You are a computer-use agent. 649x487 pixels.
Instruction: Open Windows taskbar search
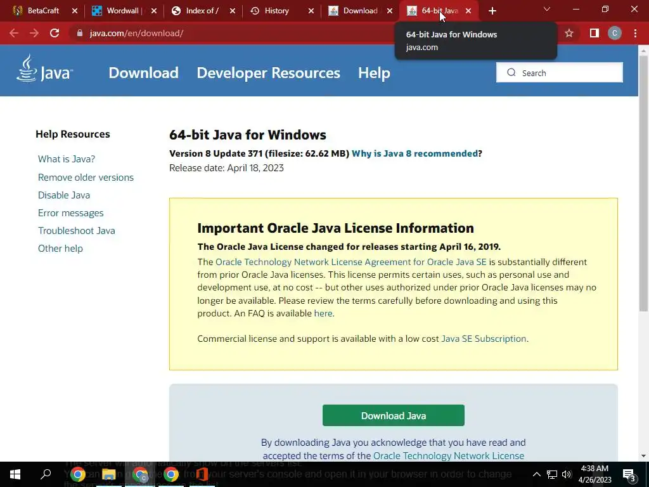(46, 474)
